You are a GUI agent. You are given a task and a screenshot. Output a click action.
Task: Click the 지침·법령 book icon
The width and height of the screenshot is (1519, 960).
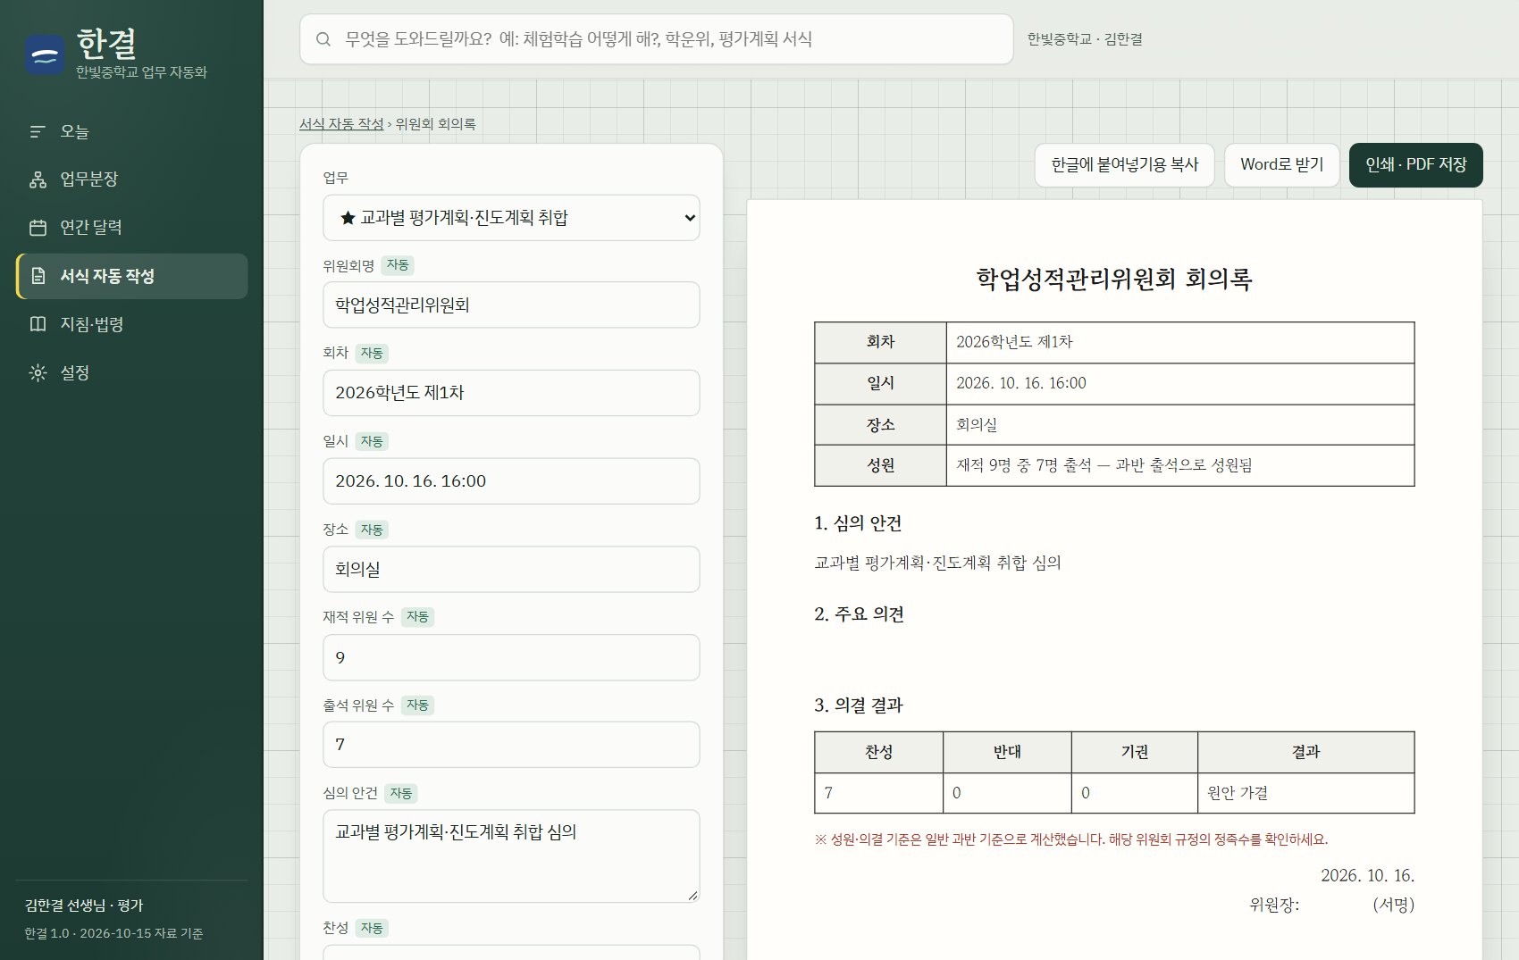[38, 324]
